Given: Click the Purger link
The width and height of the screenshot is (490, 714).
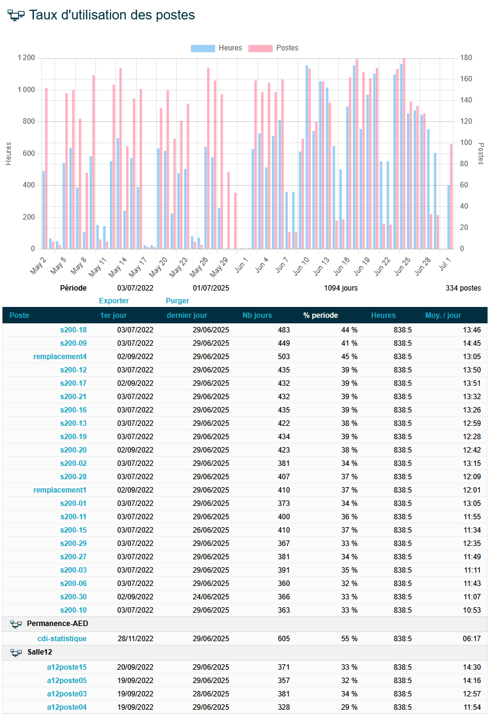Looking at the screenshot, I should click(x=177, y=301).
